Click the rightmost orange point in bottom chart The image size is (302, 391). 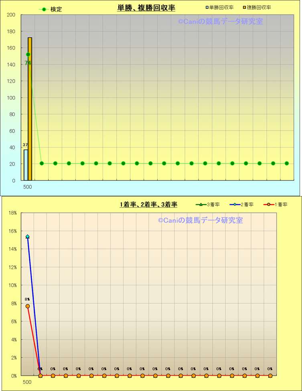pos(270,376)
